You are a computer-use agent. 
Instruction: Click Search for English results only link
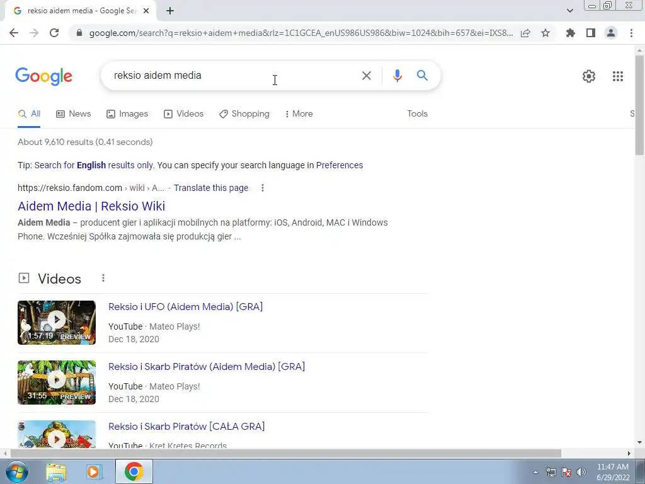[94, 166]
